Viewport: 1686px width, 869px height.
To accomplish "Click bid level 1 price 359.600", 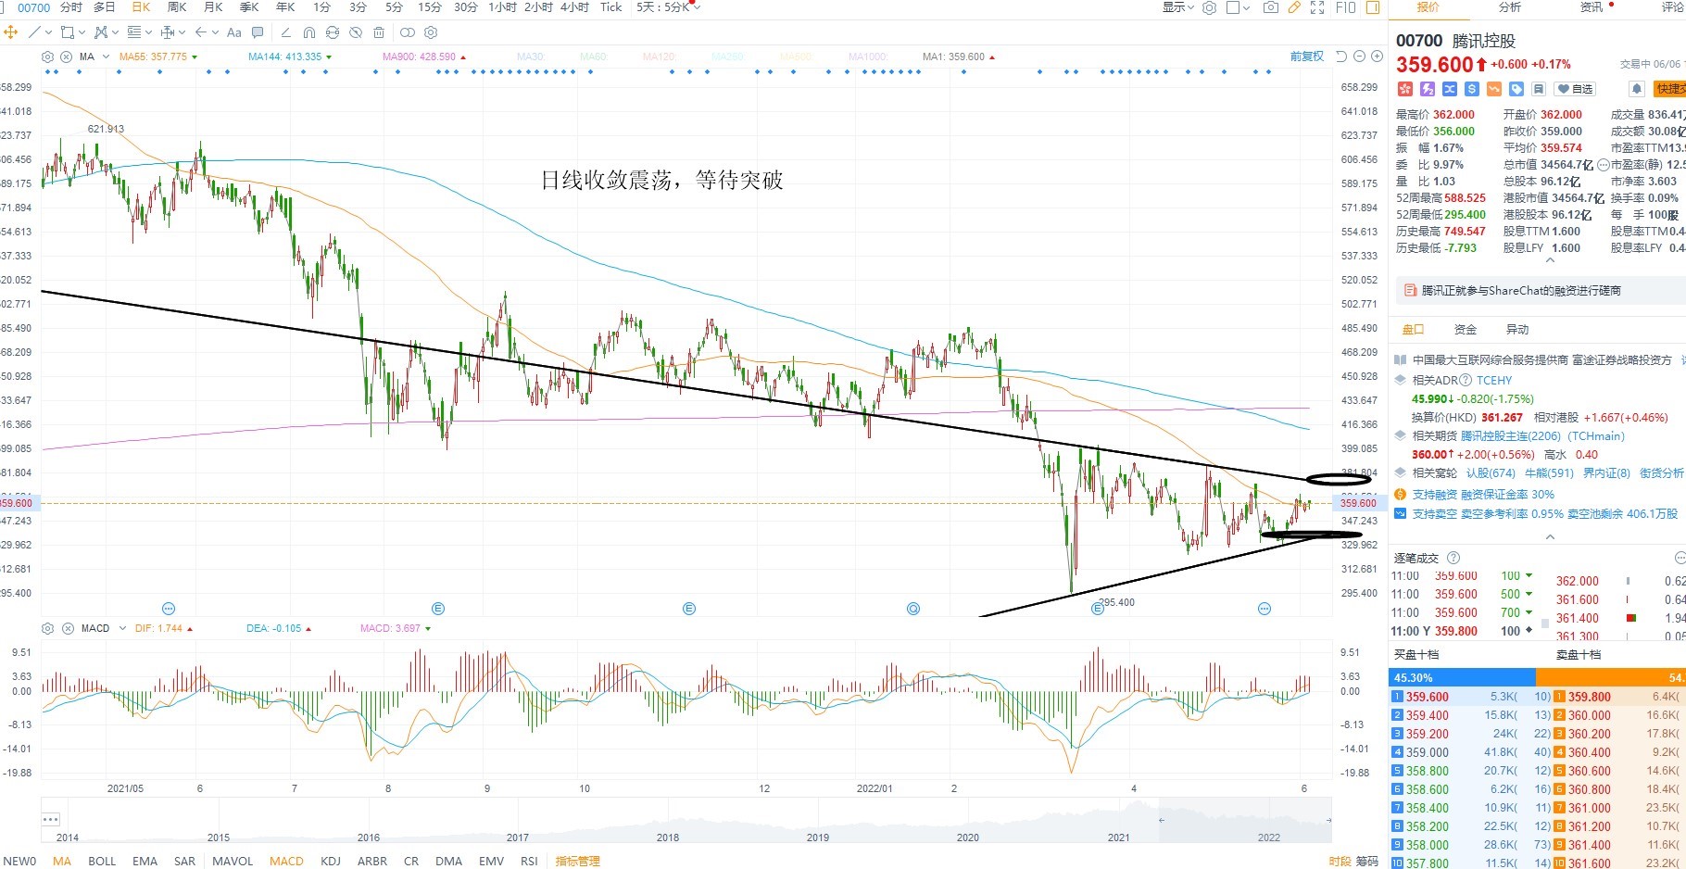I will pyautogui.click(x=1427, y=698).
